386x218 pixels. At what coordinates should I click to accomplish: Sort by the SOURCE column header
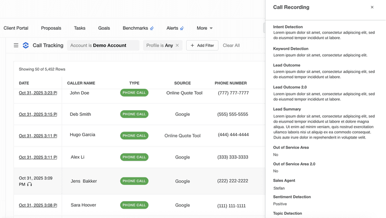point(182,83)
